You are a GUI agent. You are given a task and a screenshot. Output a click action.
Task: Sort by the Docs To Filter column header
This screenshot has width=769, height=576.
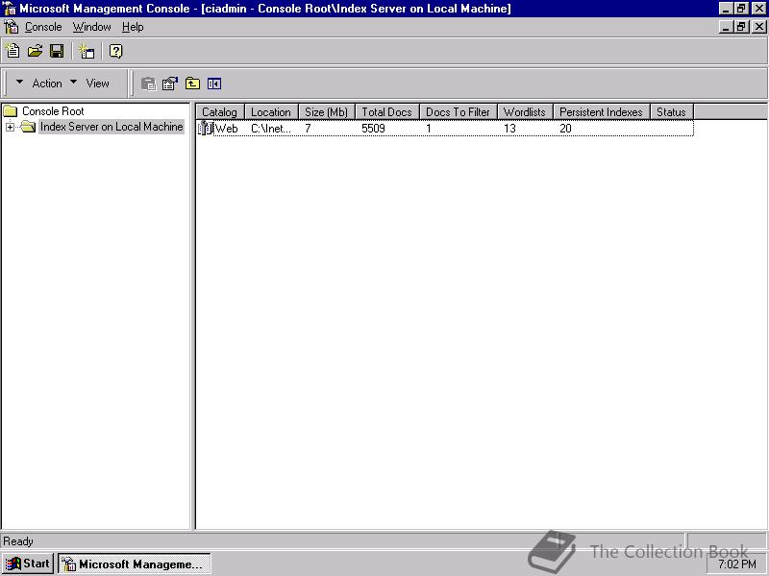tap(458, 112)
